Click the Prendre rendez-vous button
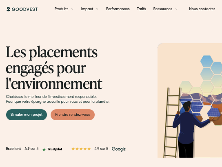Image resolution: width=222 pixels, height=167 pixels. tap(73, 115)
